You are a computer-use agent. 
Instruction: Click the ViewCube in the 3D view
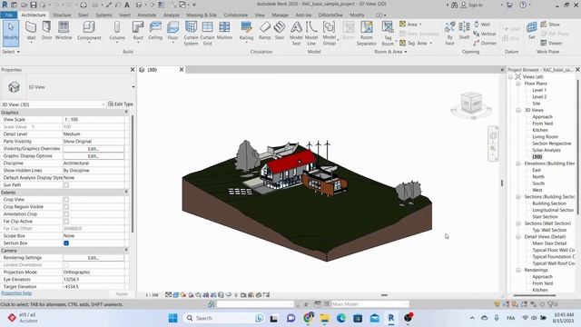tap(471, 104)
